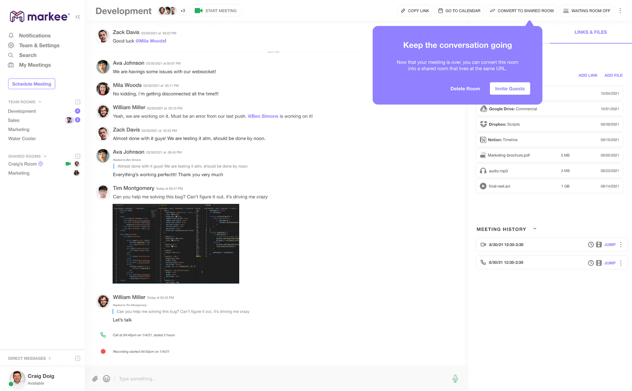
Task: Click JUMP on the phone call history row
Action: click(x=610, y=263)
